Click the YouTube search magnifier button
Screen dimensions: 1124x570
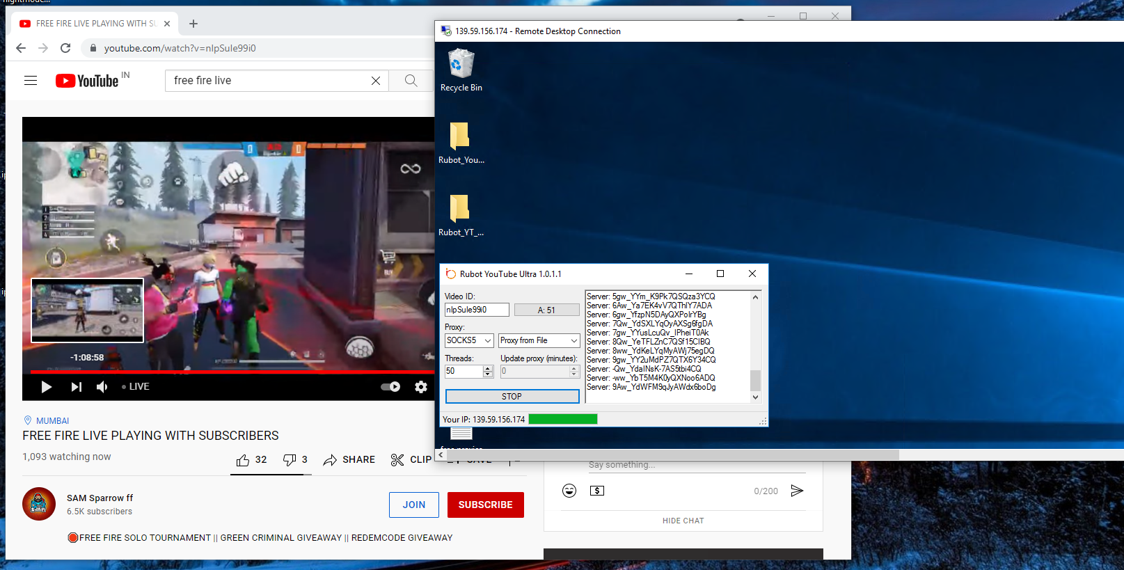coord(411,81)
